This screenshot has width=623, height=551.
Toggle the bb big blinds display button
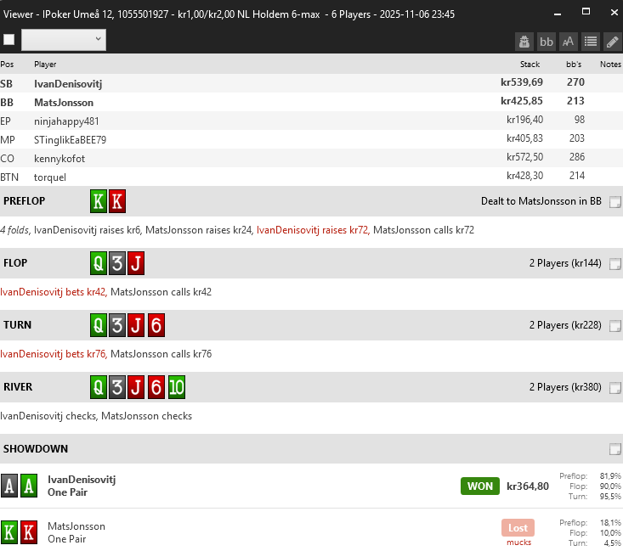(547, 41)
